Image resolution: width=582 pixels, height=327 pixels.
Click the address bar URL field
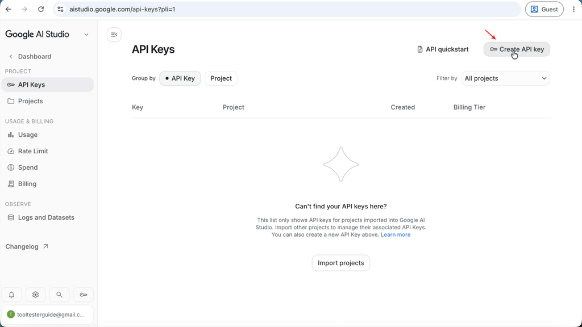(x=287, y=9)
